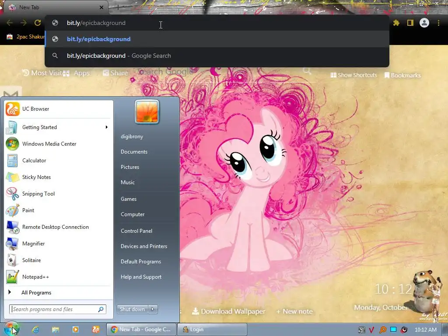Toggle Chrome side panel icon
Screen dimensions: 448x336
point(410,23)
